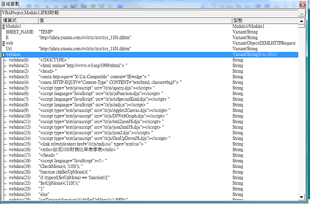Click the mdj.css link value
310x204 pixels.
point(92,144)
